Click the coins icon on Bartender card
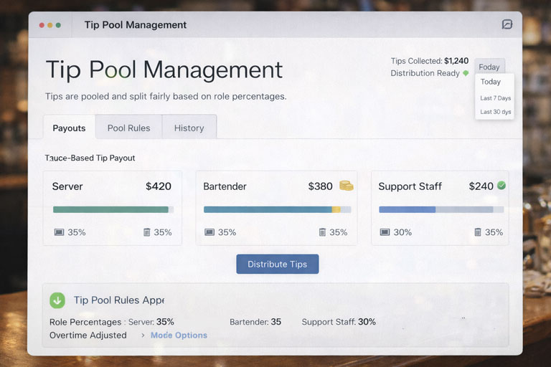Screen dimensions: 551x367 346,186
